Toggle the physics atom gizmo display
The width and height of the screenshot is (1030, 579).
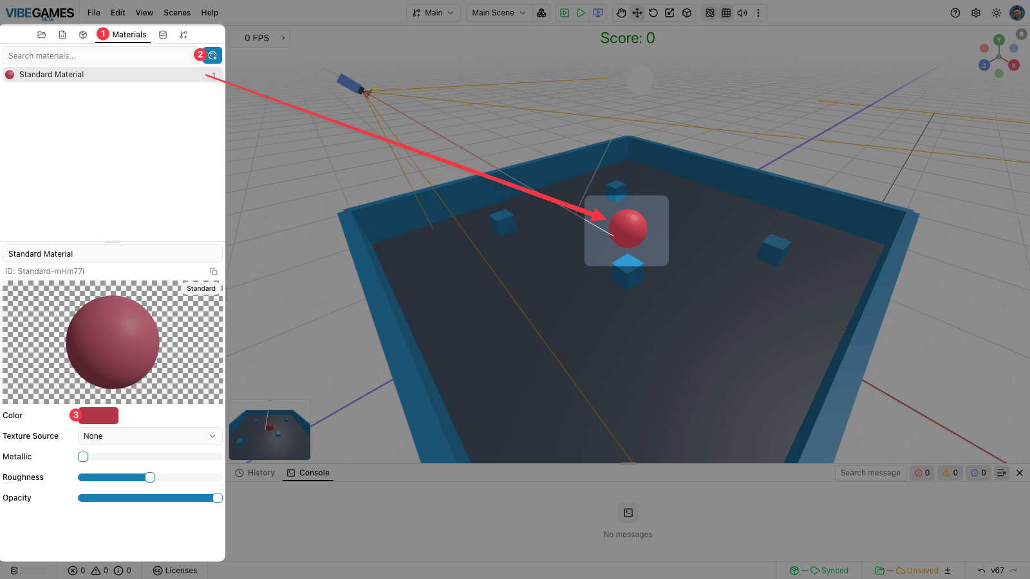click(x=710, y=13)
